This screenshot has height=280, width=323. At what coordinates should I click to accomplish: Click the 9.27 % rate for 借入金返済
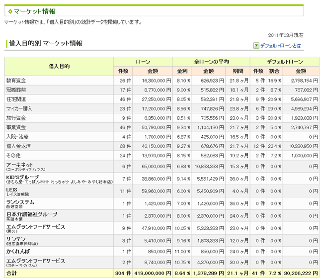pyautogui.click(x=183, y=146)
